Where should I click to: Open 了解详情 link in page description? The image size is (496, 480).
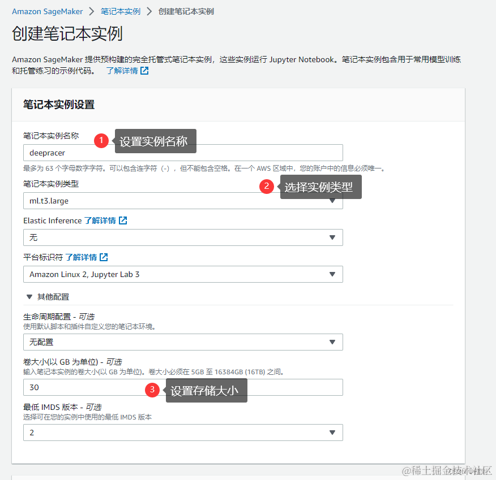coord(122,71)
